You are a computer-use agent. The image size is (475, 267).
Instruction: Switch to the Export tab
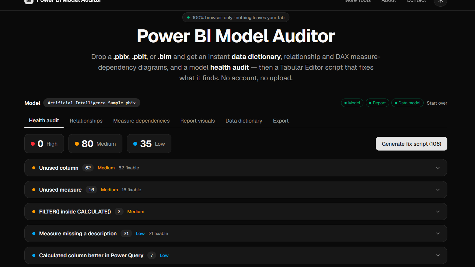pos(281,121)
